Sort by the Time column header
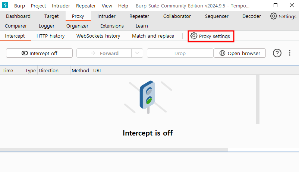 12,70
